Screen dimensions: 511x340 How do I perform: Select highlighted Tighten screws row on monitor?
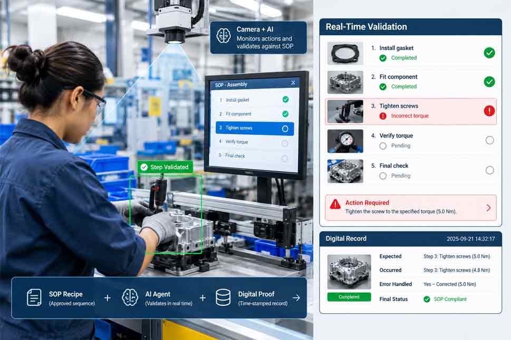[255, 128]
